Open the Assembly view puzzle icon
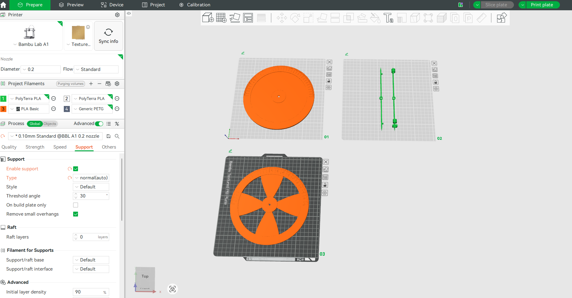572x298 pixels. click(x=502, y=18)
